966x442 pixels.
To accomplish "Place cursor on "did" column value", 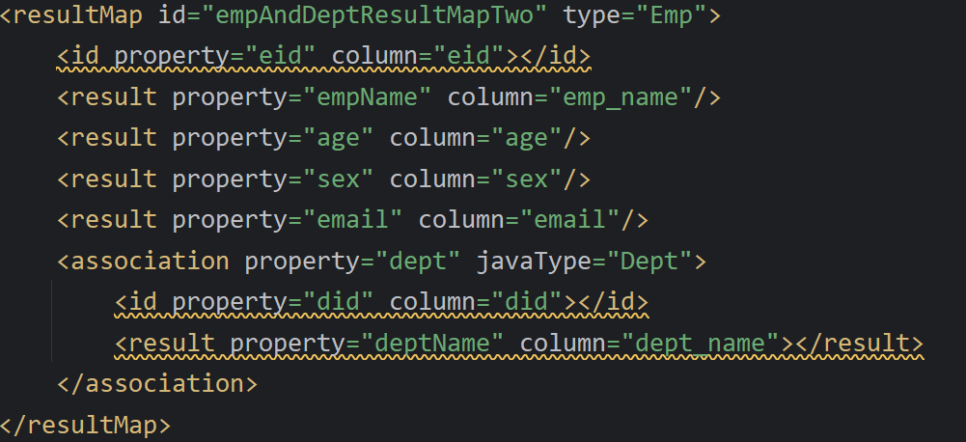I will (x=535, y=302).
